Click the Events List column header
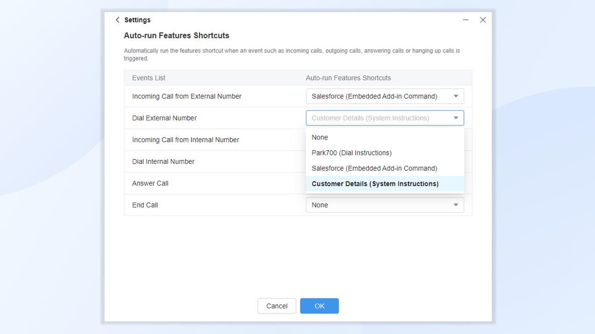This screenshot has height=334, width=595. (149, 78)
